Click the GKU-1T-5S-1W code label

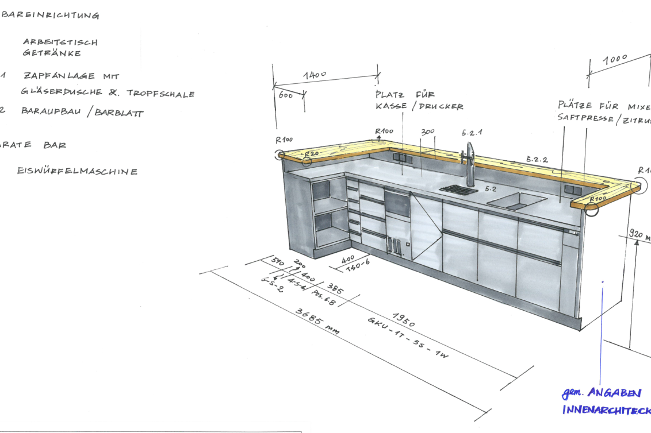point(408,338)
